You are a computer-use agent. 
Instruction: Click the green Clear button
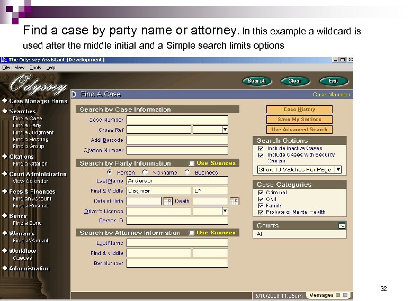tap(295, 81)
